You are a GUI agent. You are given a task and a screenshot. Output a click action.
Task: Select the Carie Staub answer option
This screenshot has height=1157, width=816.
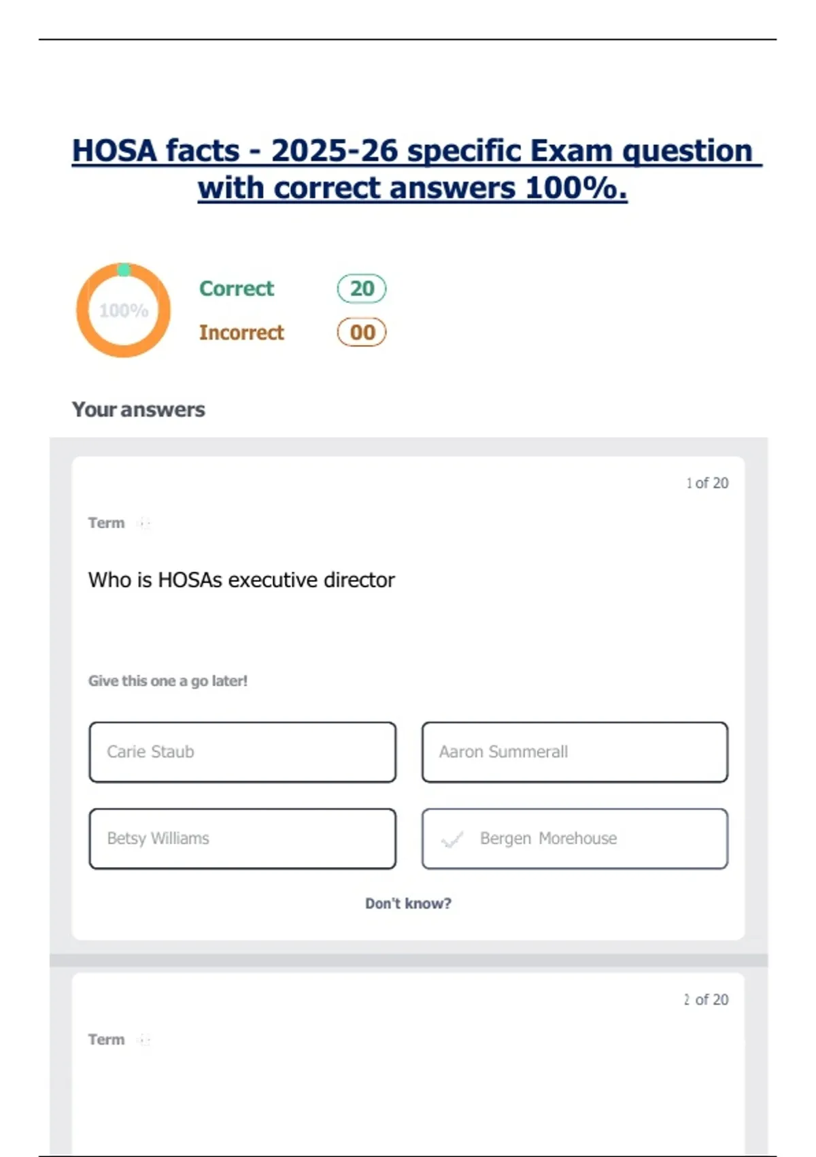pos(242,752)
